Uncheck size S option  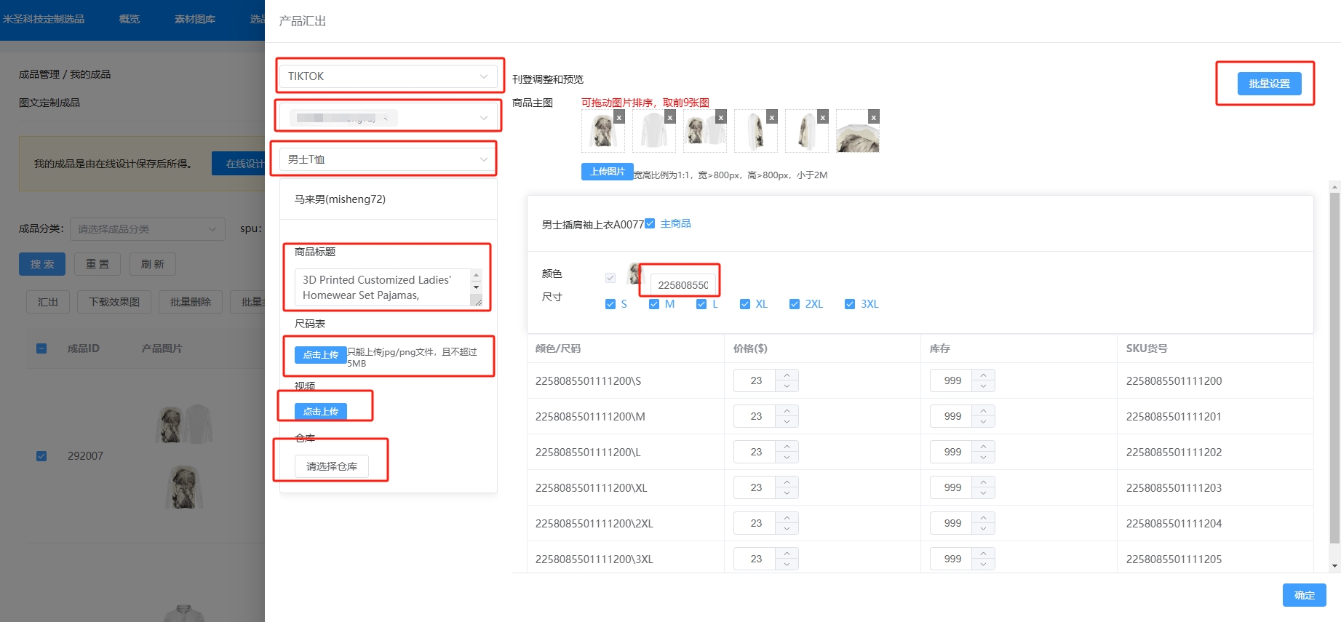(610, 304)
